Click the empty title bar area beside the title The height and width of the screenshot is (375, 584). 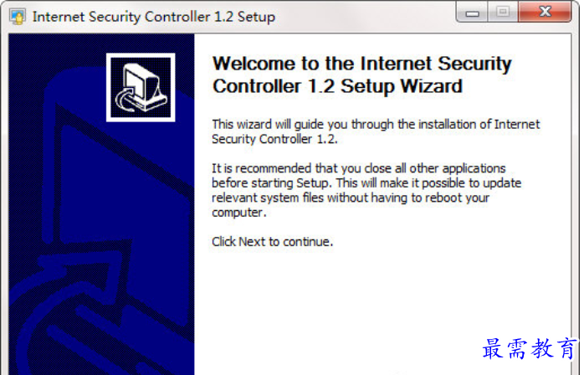(x=365, y=17)
